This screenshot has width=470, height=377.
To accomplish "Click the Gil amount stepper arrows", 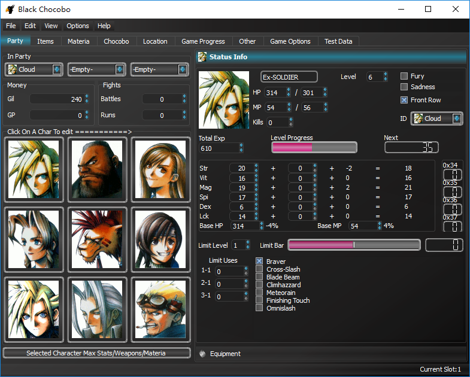I will 87,99.
